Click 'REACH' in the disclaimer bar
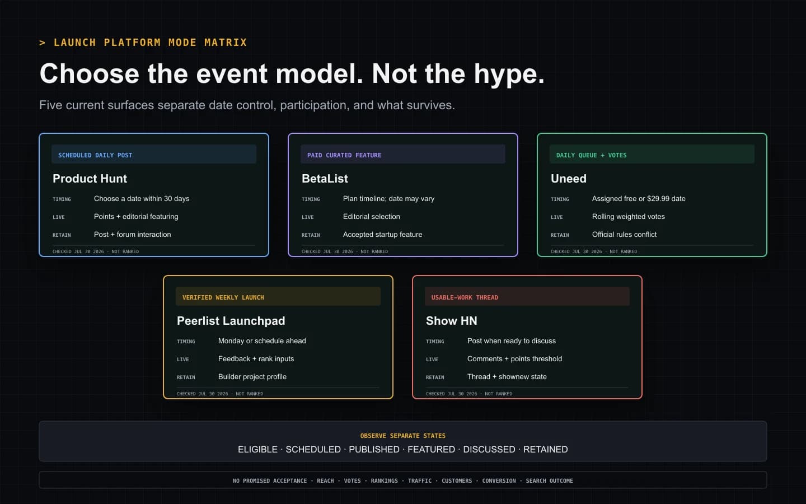Viewport: 806px width, 504px height. click(x=325, y=481)
